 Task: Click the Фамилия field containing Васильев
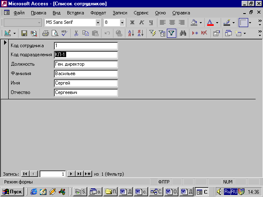[x=85, y=73]
